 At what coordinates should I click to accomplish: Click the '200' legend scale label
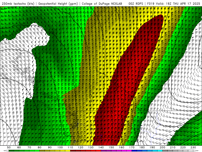coord(162,147)
